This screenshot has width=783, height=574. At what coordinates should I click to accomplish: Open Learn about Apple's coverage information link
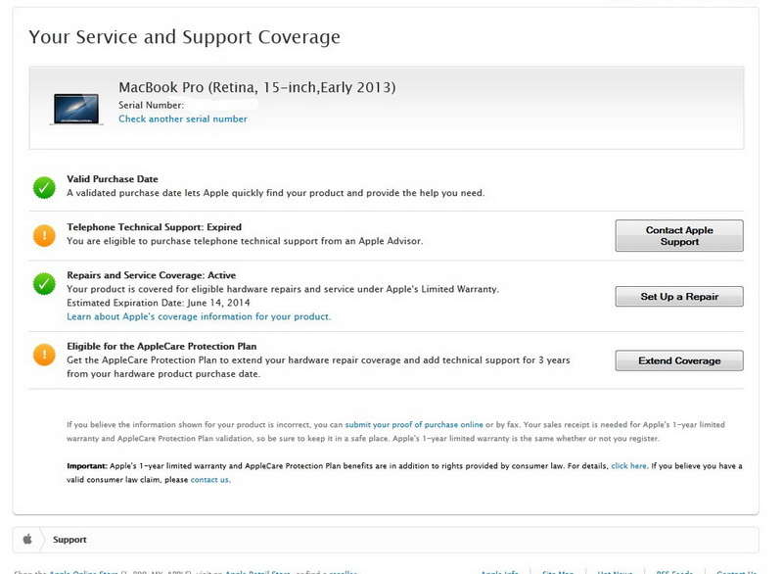(199, 317)
